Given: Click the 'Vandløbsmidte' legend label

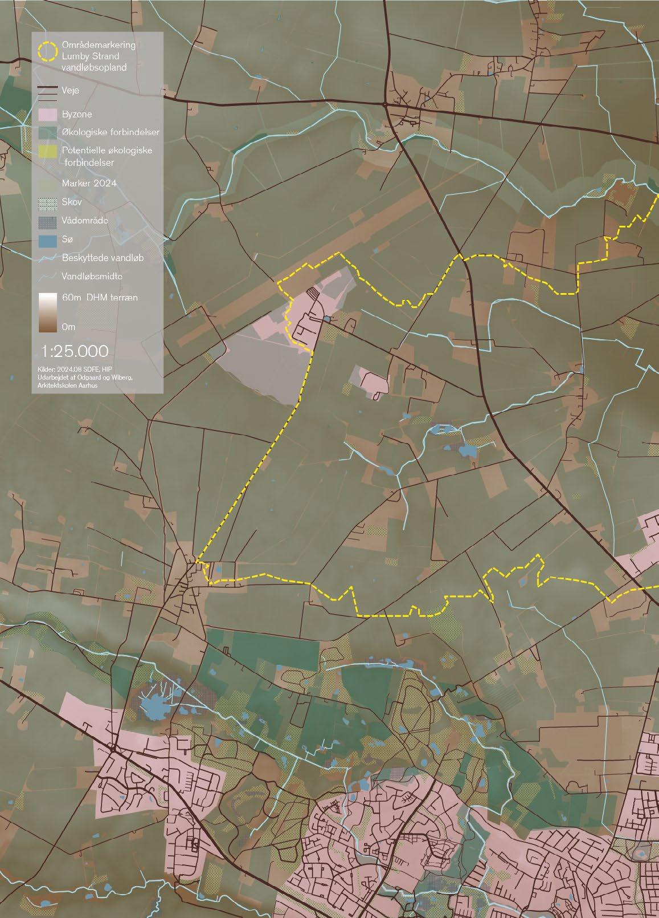Looking at the screenshot, I should (x=93, y=277).
